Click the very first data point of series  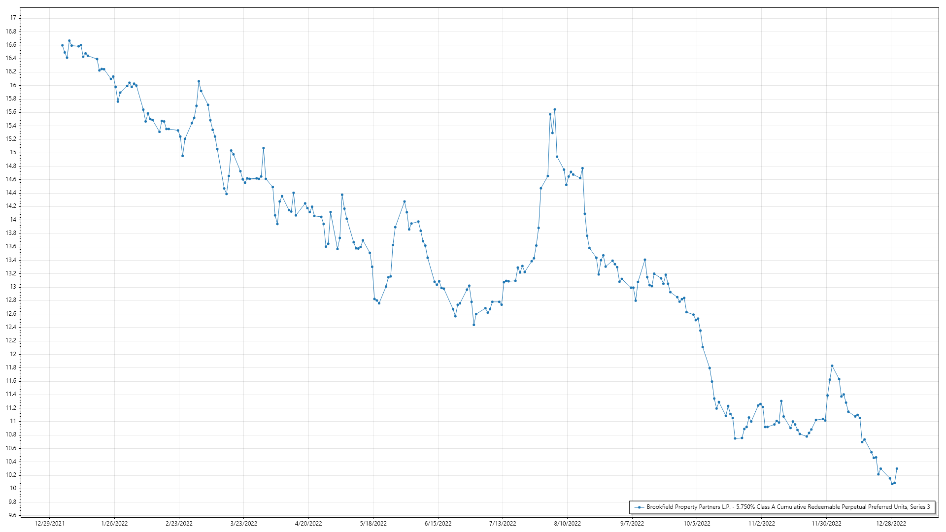[62, 45]
